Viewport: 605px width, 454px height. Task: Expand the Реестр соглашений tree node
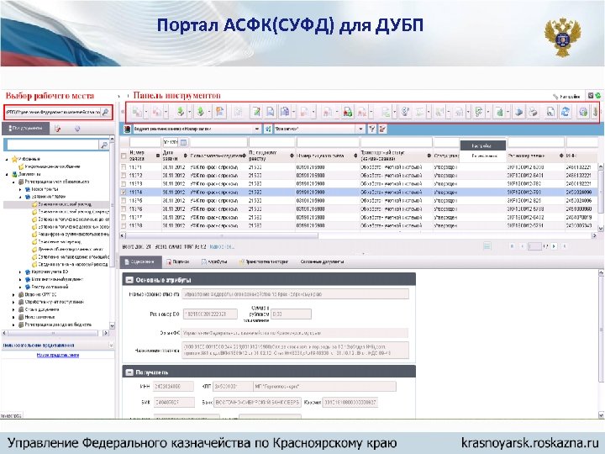(x=20, y=288)
